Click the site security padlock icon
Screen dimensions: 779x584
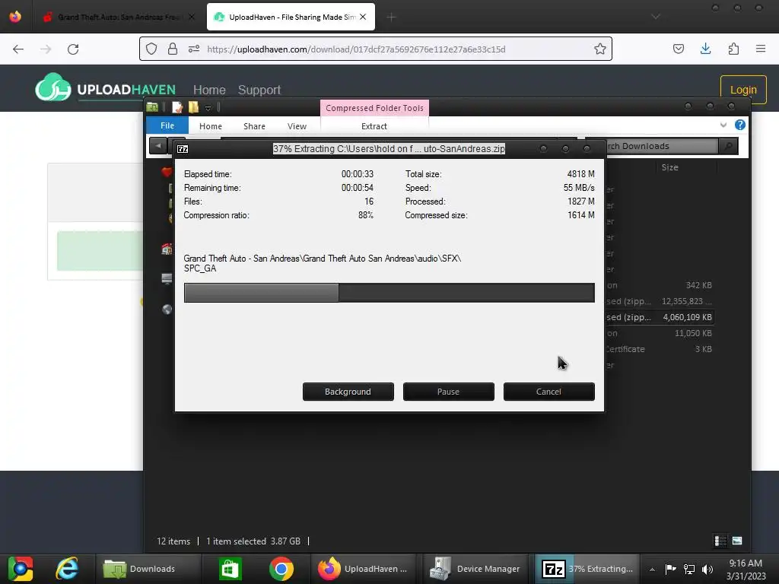[173, 49]
